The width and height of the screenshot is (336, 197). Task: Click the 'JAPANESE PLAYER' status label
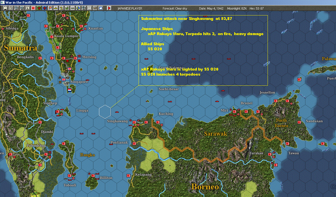(130, 8)
